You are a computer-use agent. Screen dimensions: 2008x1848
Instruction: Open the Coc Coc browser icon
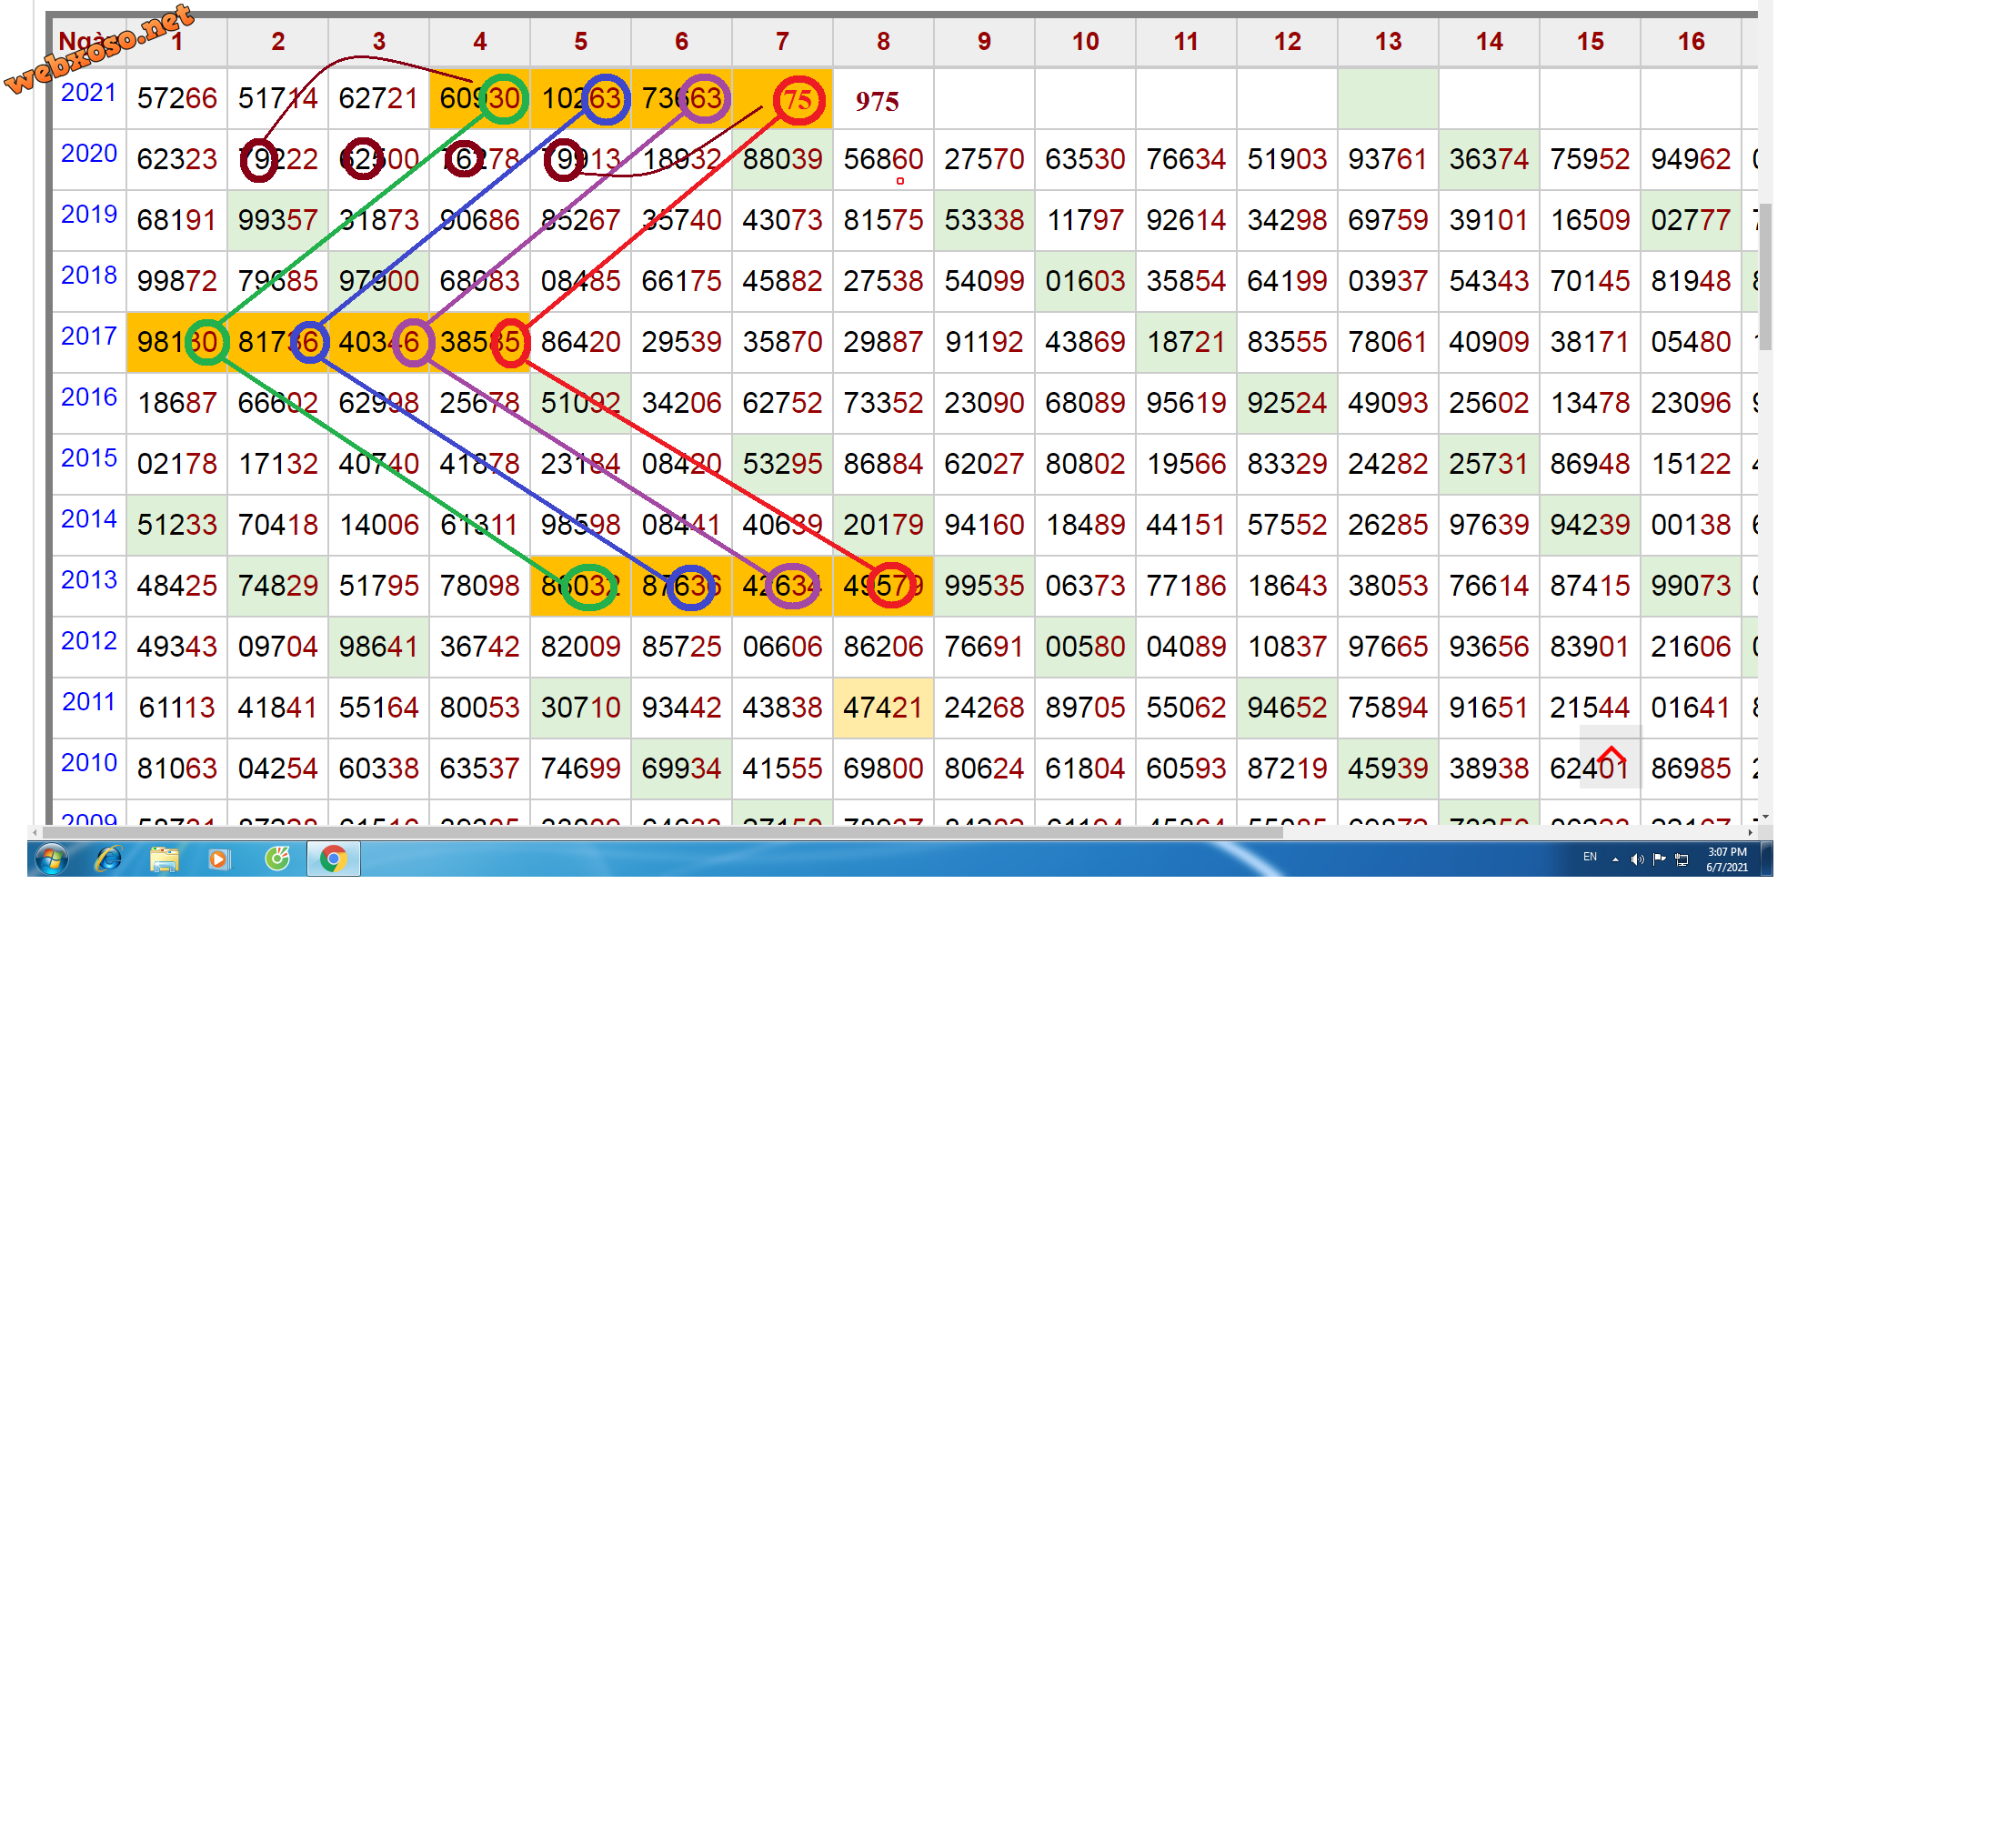(x=277, y=858)
